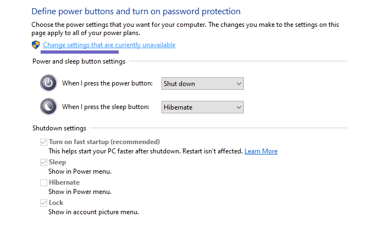373x229 pixels.
Task: Click the sleep button moon icon
Action: click(x=48, y=107)
